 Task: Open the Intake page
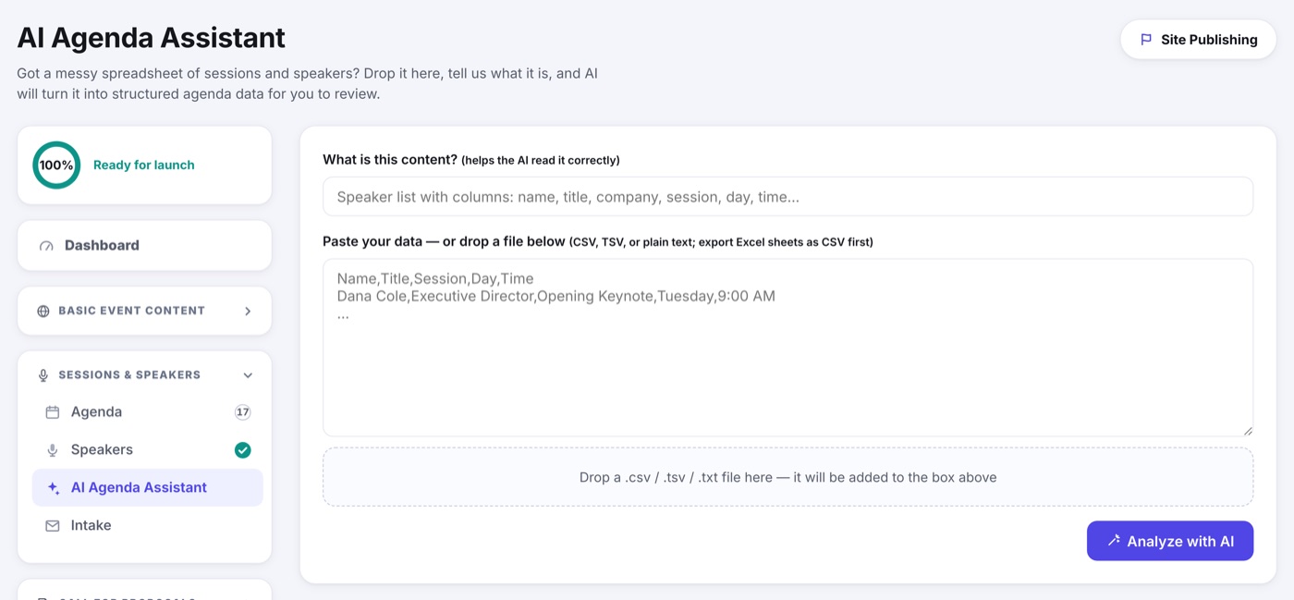tap(148, 526)
